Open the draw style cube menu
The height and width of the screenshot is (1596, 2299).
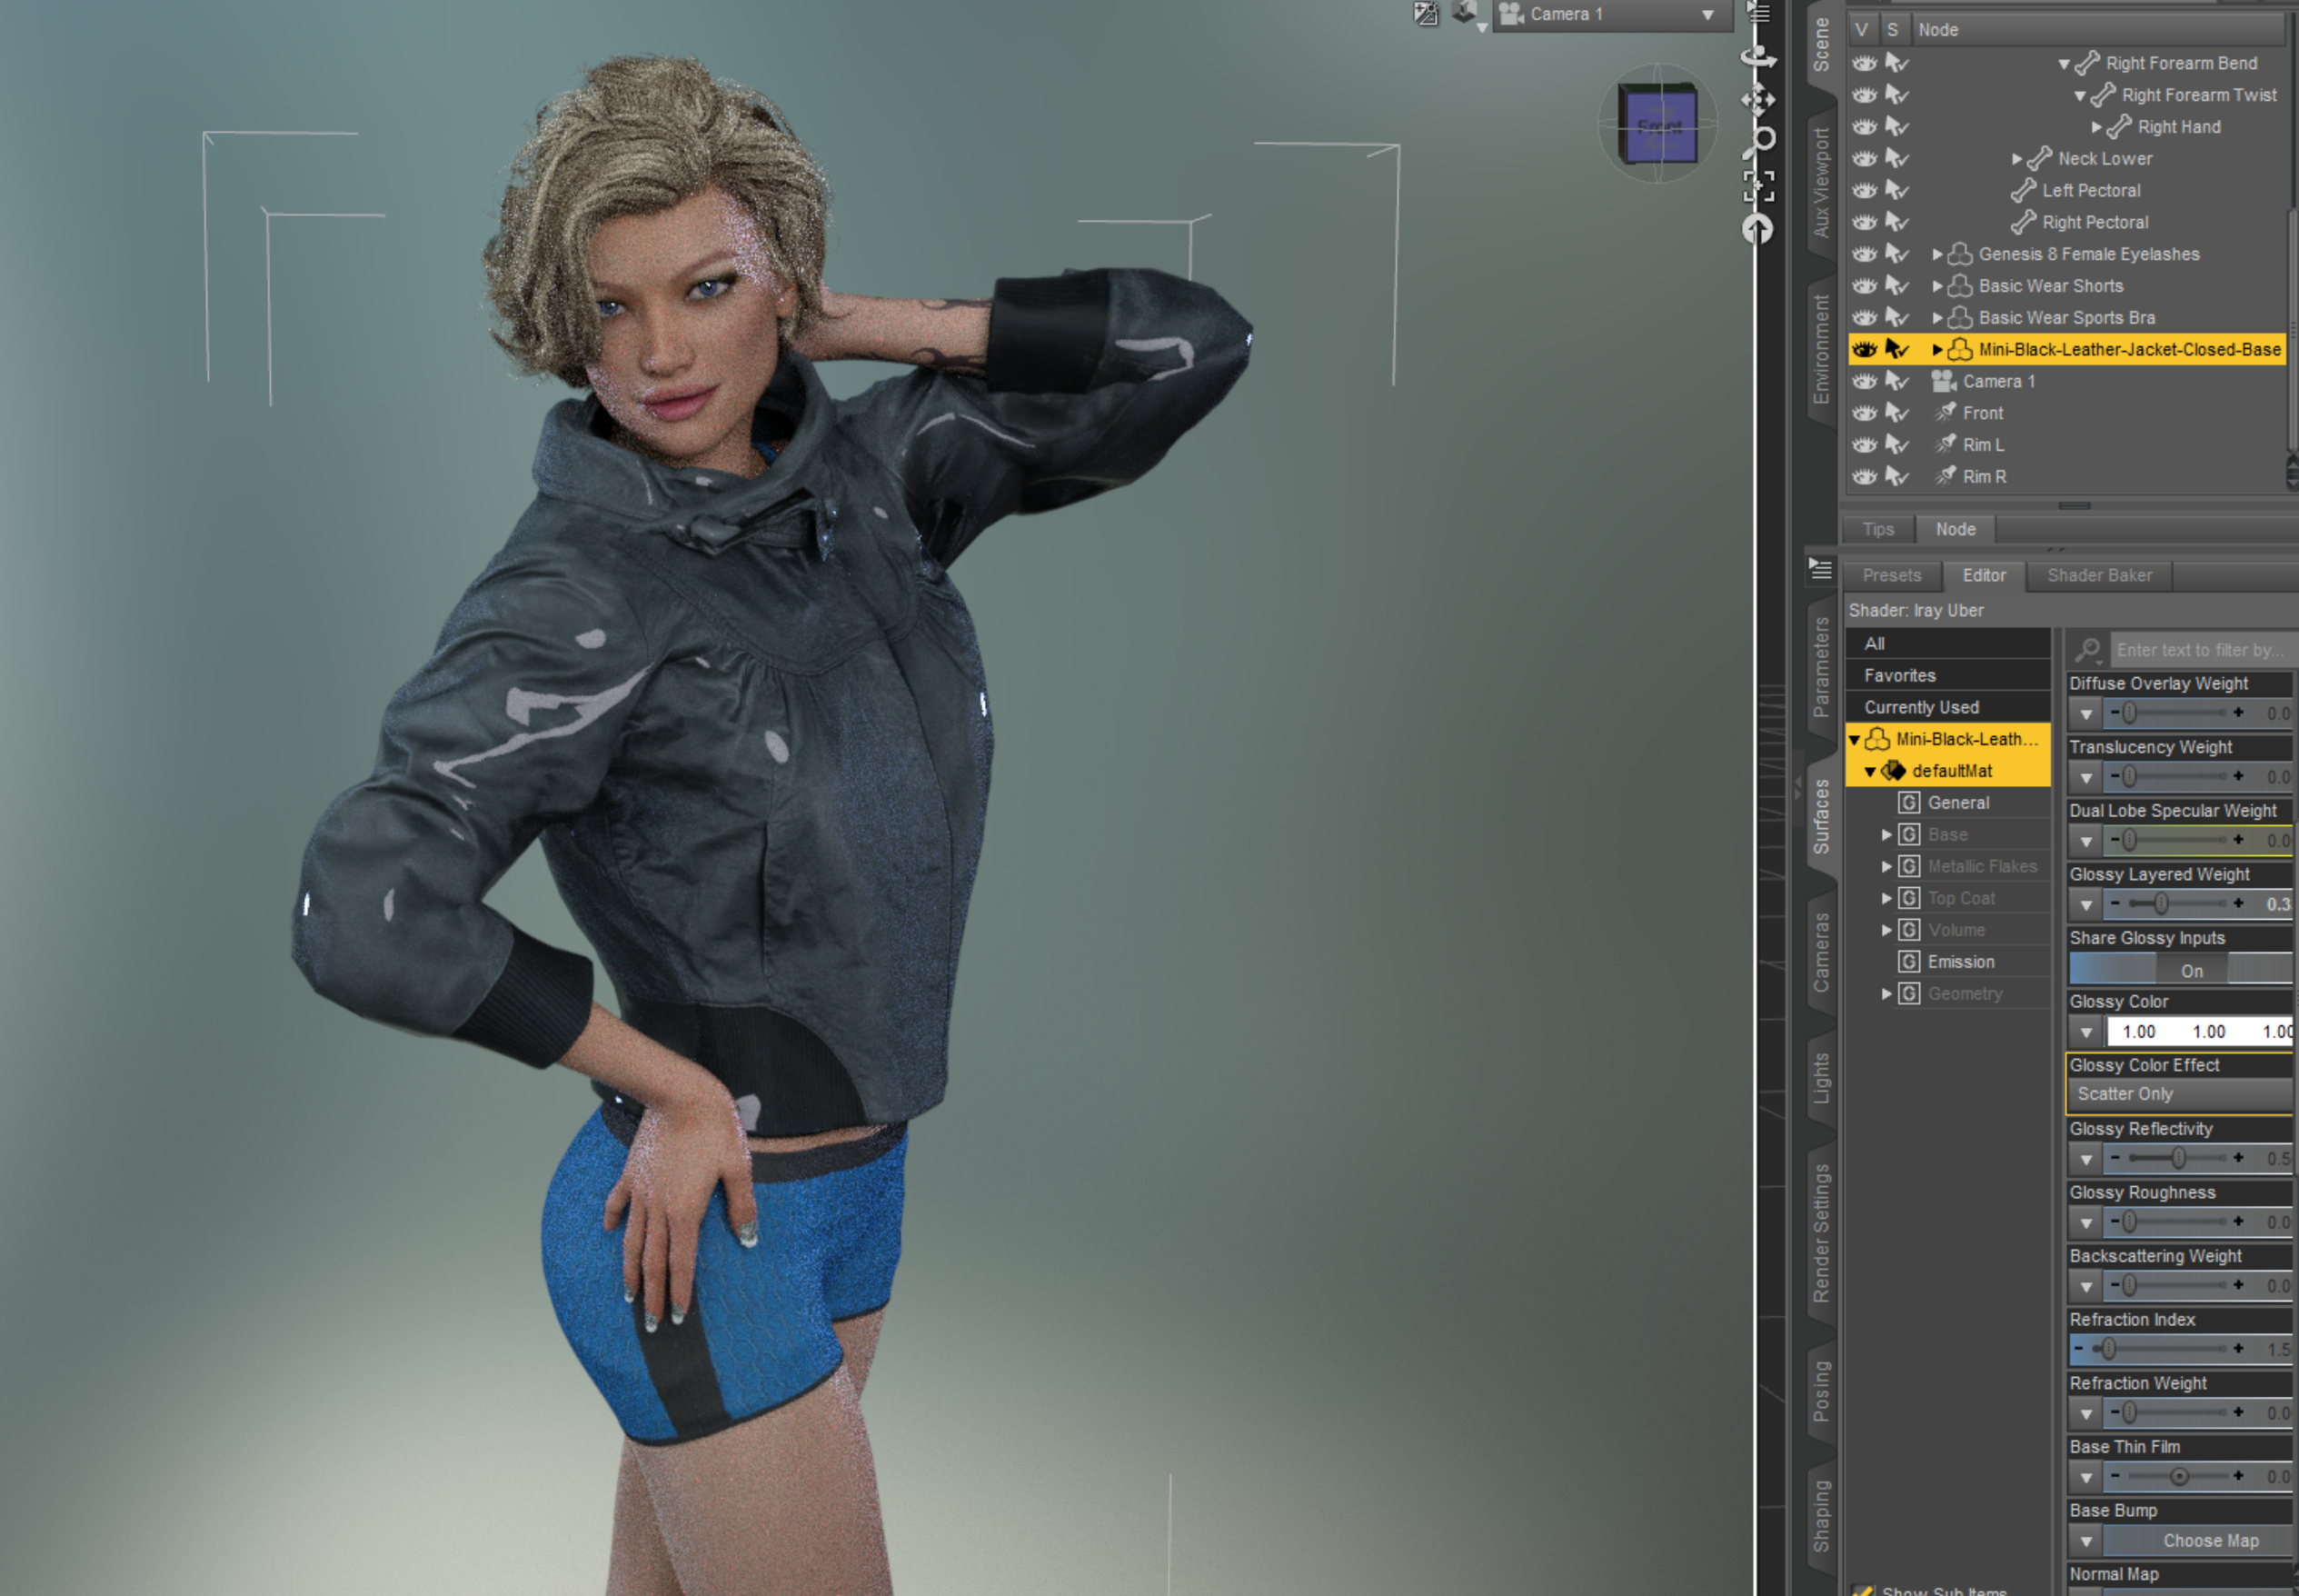(1467, 14)
